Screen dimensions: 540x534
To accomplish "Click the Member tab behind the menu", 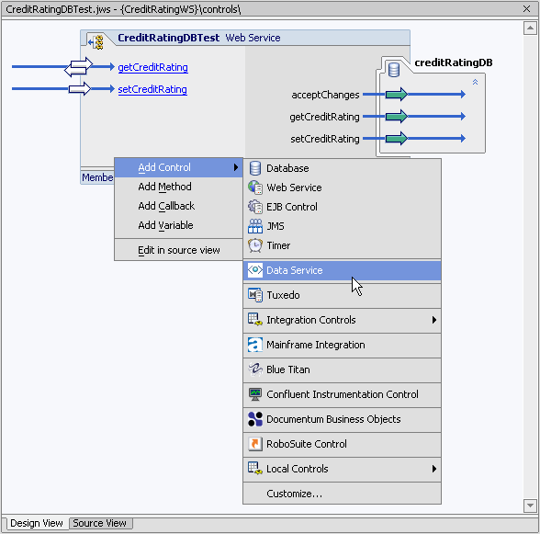I will (97, 177).
